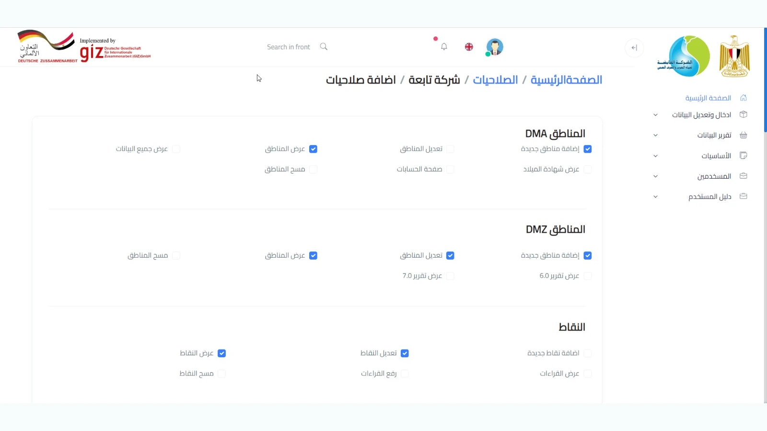Check مسح النقاط checkbox
Screen dimensions: 767x431
(x=221, y=374)
